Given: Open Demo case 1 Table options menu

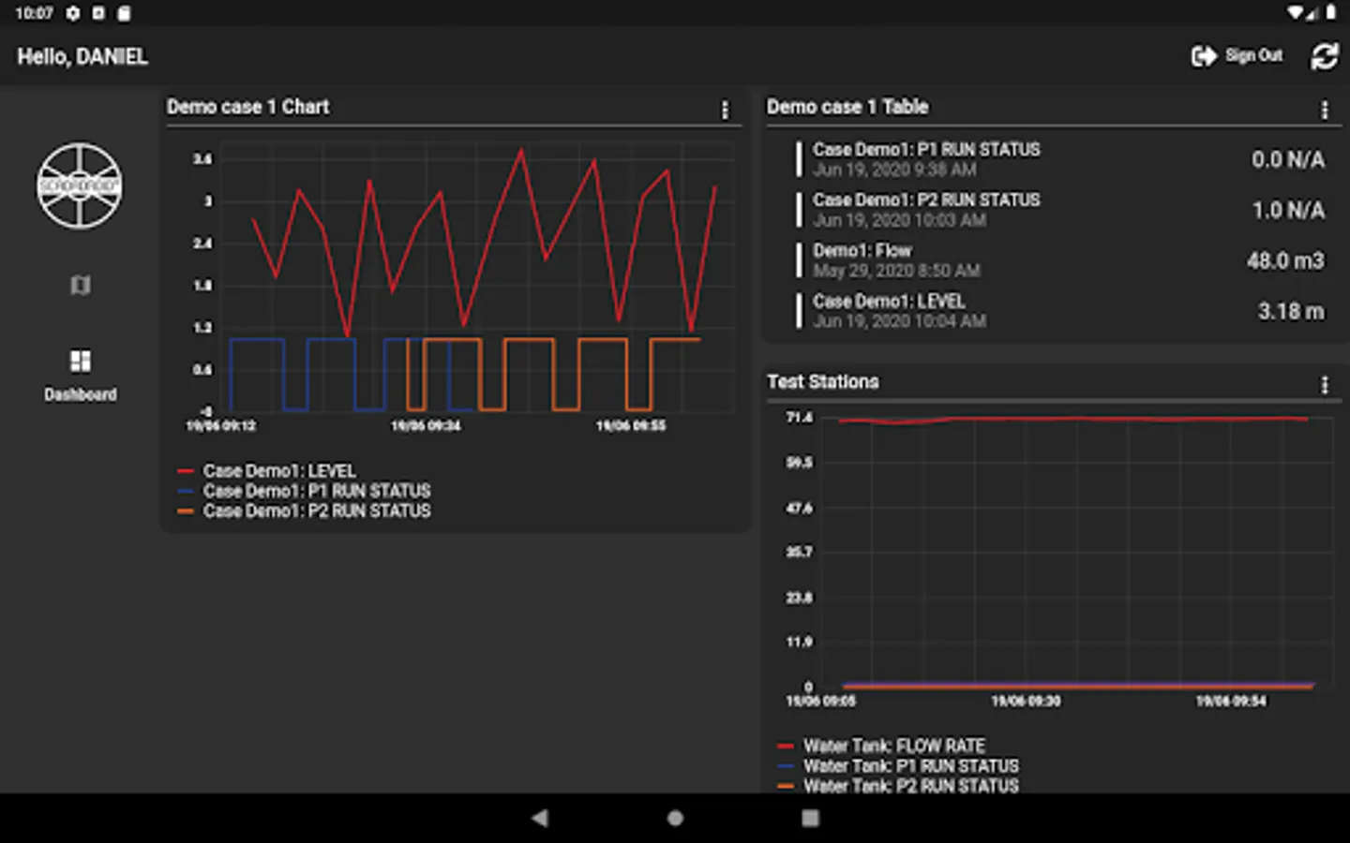Looking at the screenshot, I should 1325,110.
